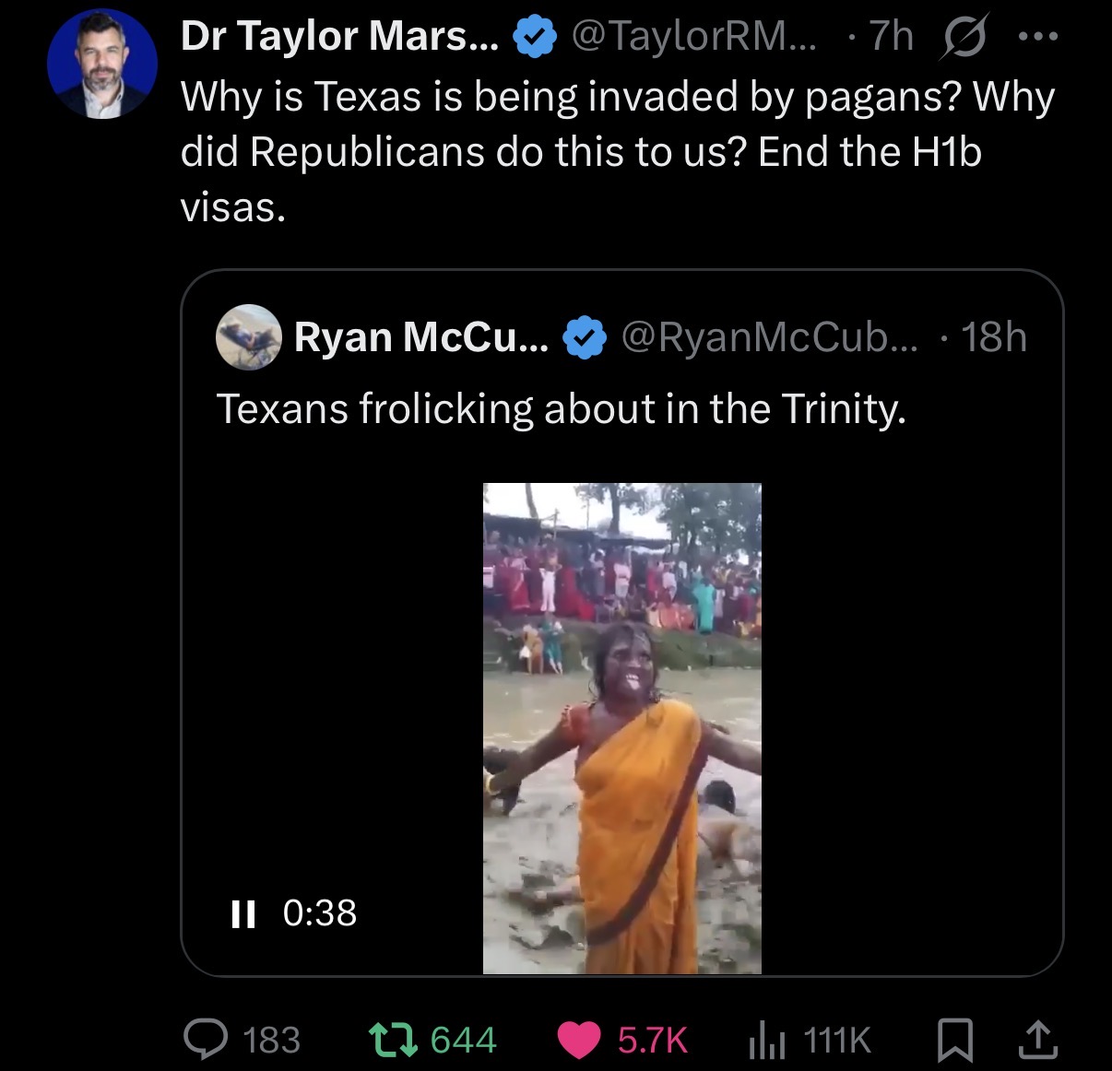Open Dr Taylor's profile avatar

(102, 65)
